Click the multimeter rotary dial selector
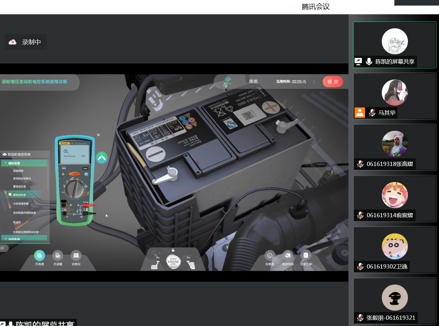 pyautogui.click(x=75, y=189)
